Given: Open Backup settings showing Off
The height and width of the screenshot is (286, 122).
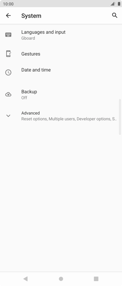Looking at the screenshot, I should pyautogui.click(x=61, y=94).
